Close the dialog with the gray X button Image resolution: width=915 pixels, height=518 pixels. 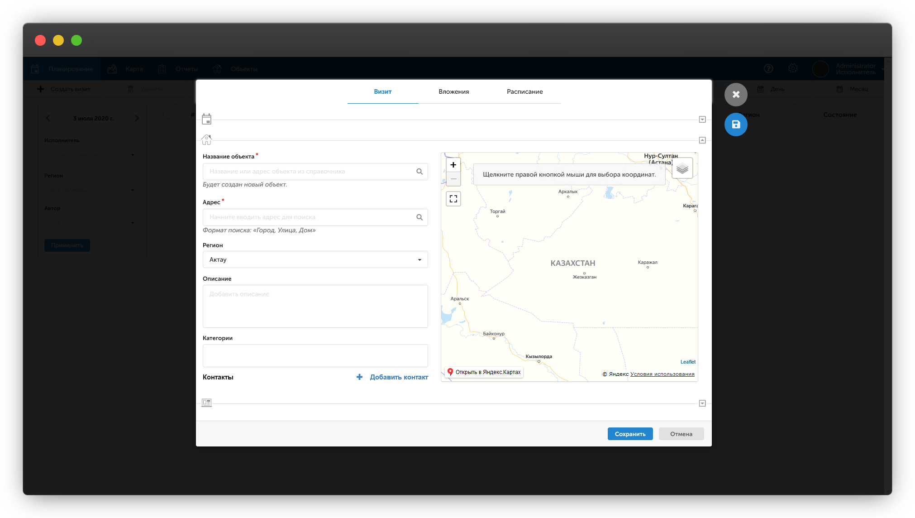(736, 95)
